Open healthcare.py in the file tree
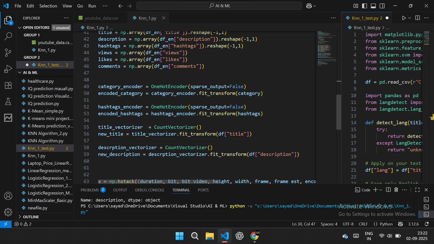Image resolution: width=434 pixels, height=244 pixels. click(x=41, y=81)
